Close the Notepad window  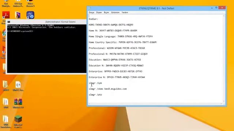(x=222, y=8)
